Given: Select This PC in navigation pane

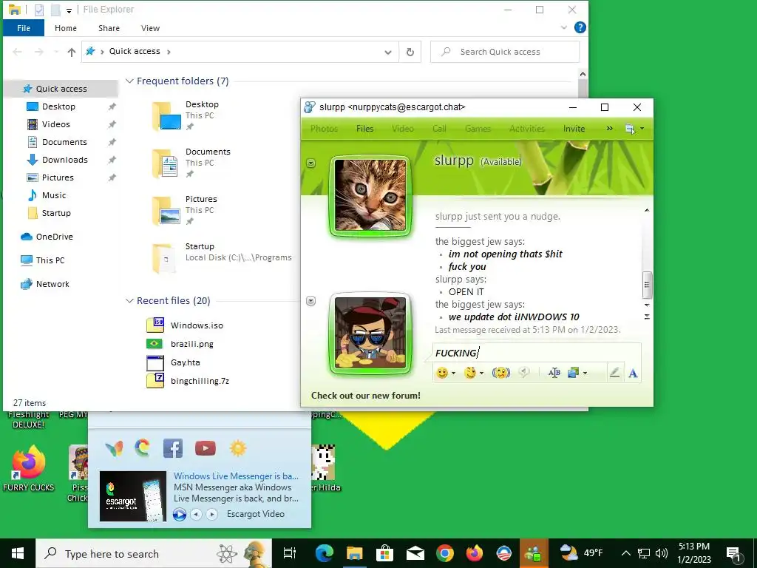Looking at the screenshot, I should tap(50, 260).
